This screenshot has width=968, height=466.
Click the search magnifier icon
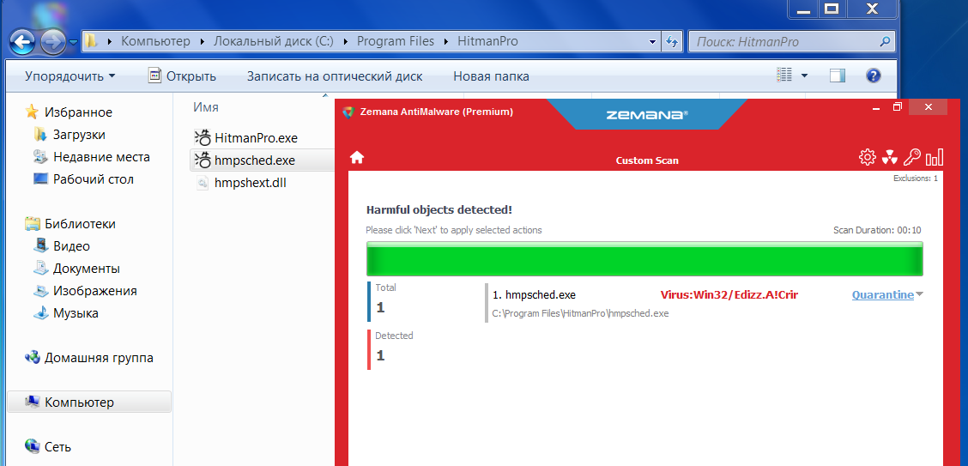[x=885, y=42]
